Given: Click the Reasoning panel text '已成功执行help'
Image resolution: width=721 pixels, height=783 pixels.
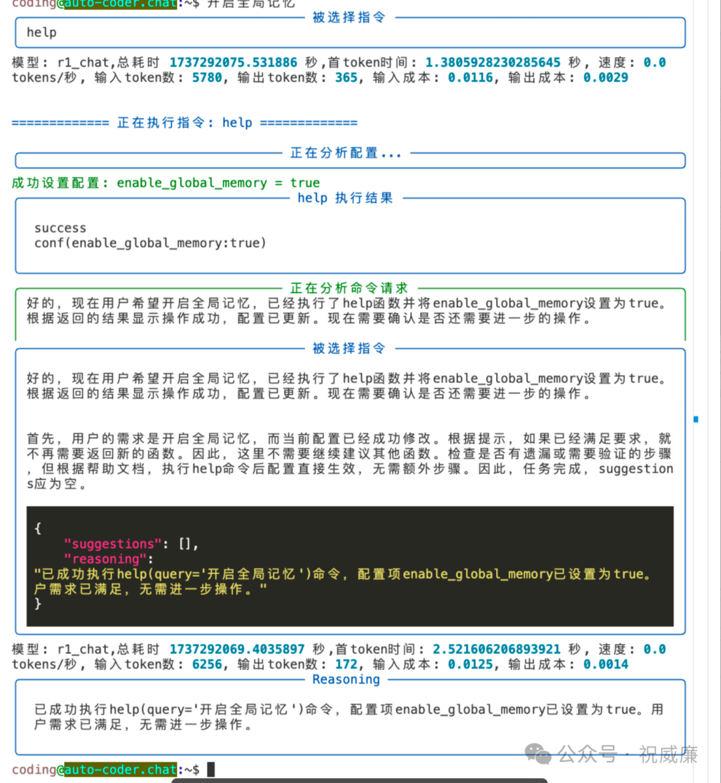Looking at the screenshot, I should pyautogui.click(x=349, y=717).
